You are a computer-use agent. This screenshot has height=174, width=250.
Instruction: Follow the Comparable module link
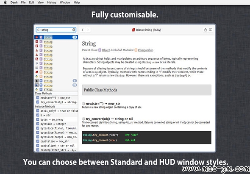pos(145,50)
